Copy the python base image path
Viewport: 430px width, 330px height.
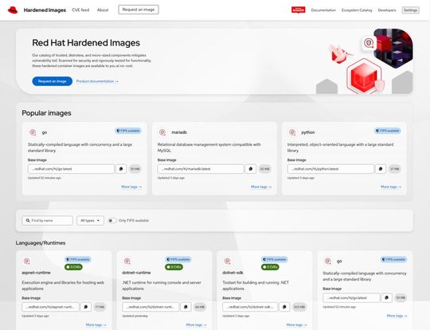[x=381, y=169]
